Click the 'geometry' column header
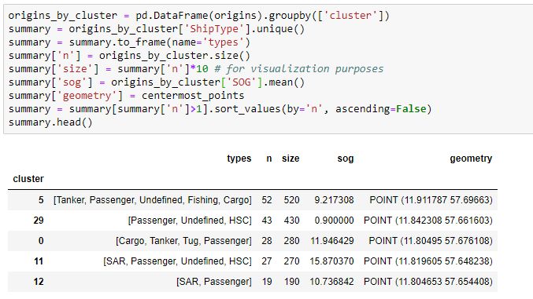The image size is (533, 299). click(471, 159)
